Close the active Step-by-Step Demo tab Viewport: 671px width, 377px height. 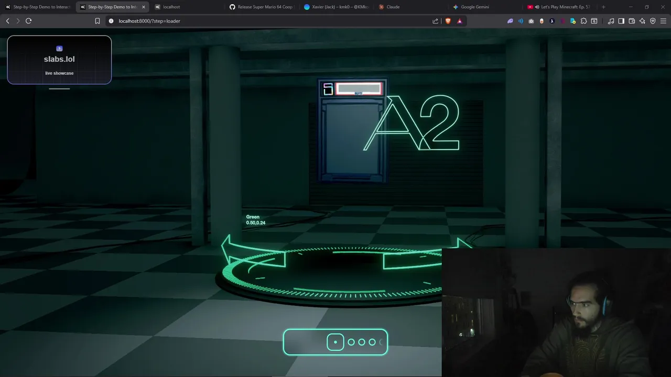[144, 7]
